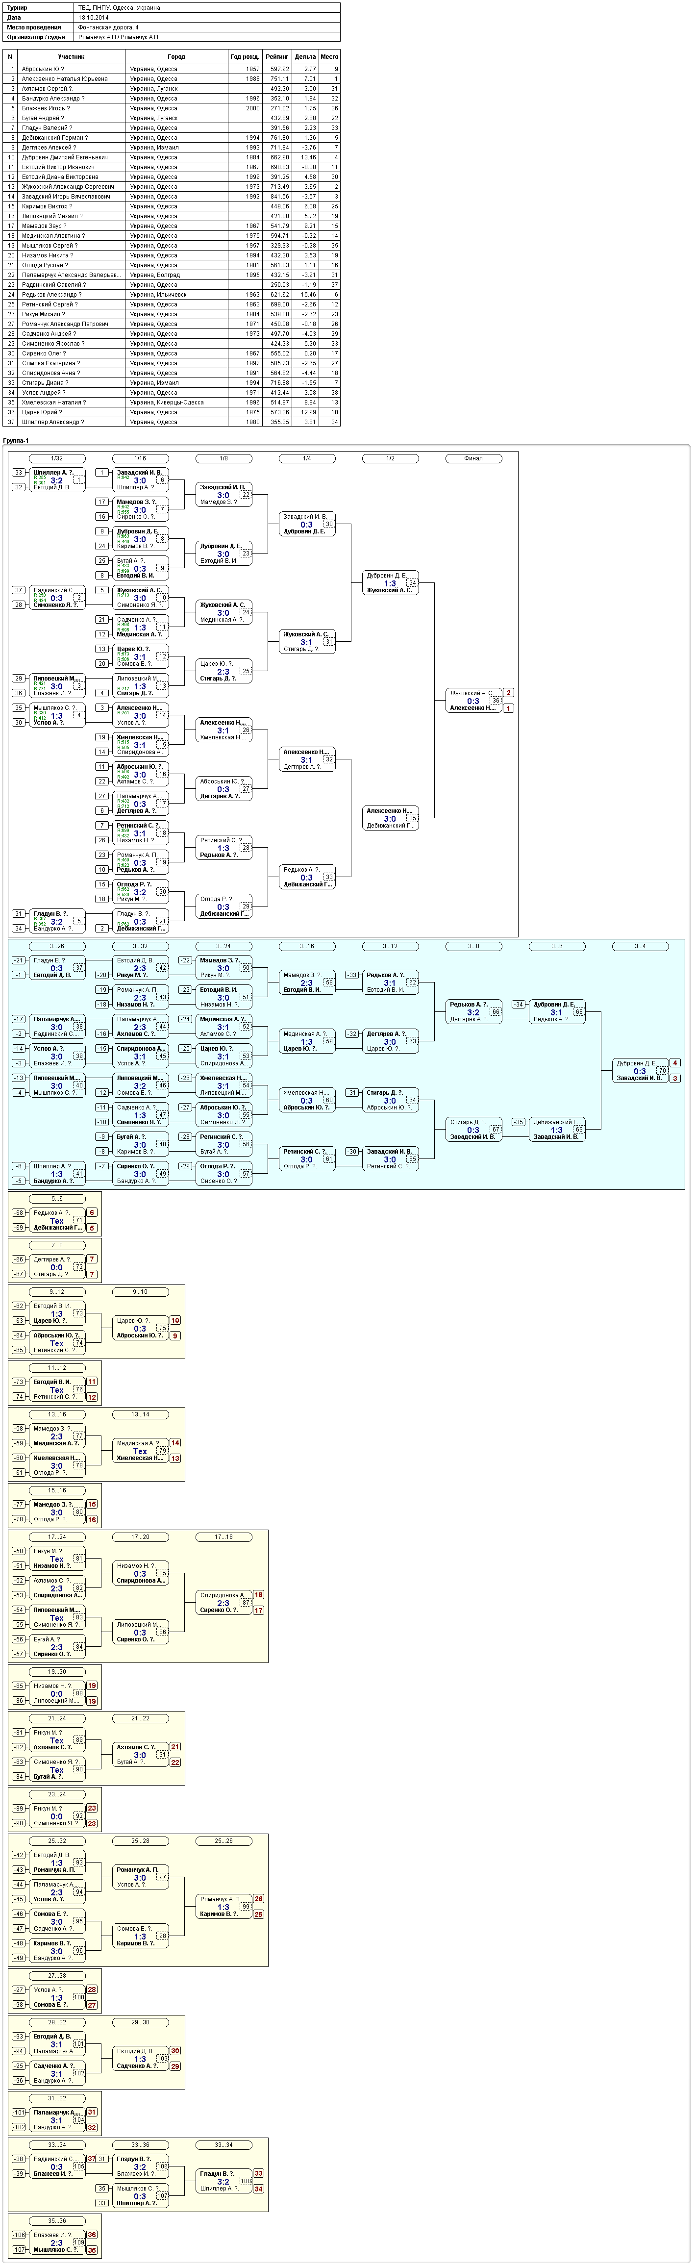Click place badge 4 beside Дубровин Д. Е.

(x=676, y=1063)
